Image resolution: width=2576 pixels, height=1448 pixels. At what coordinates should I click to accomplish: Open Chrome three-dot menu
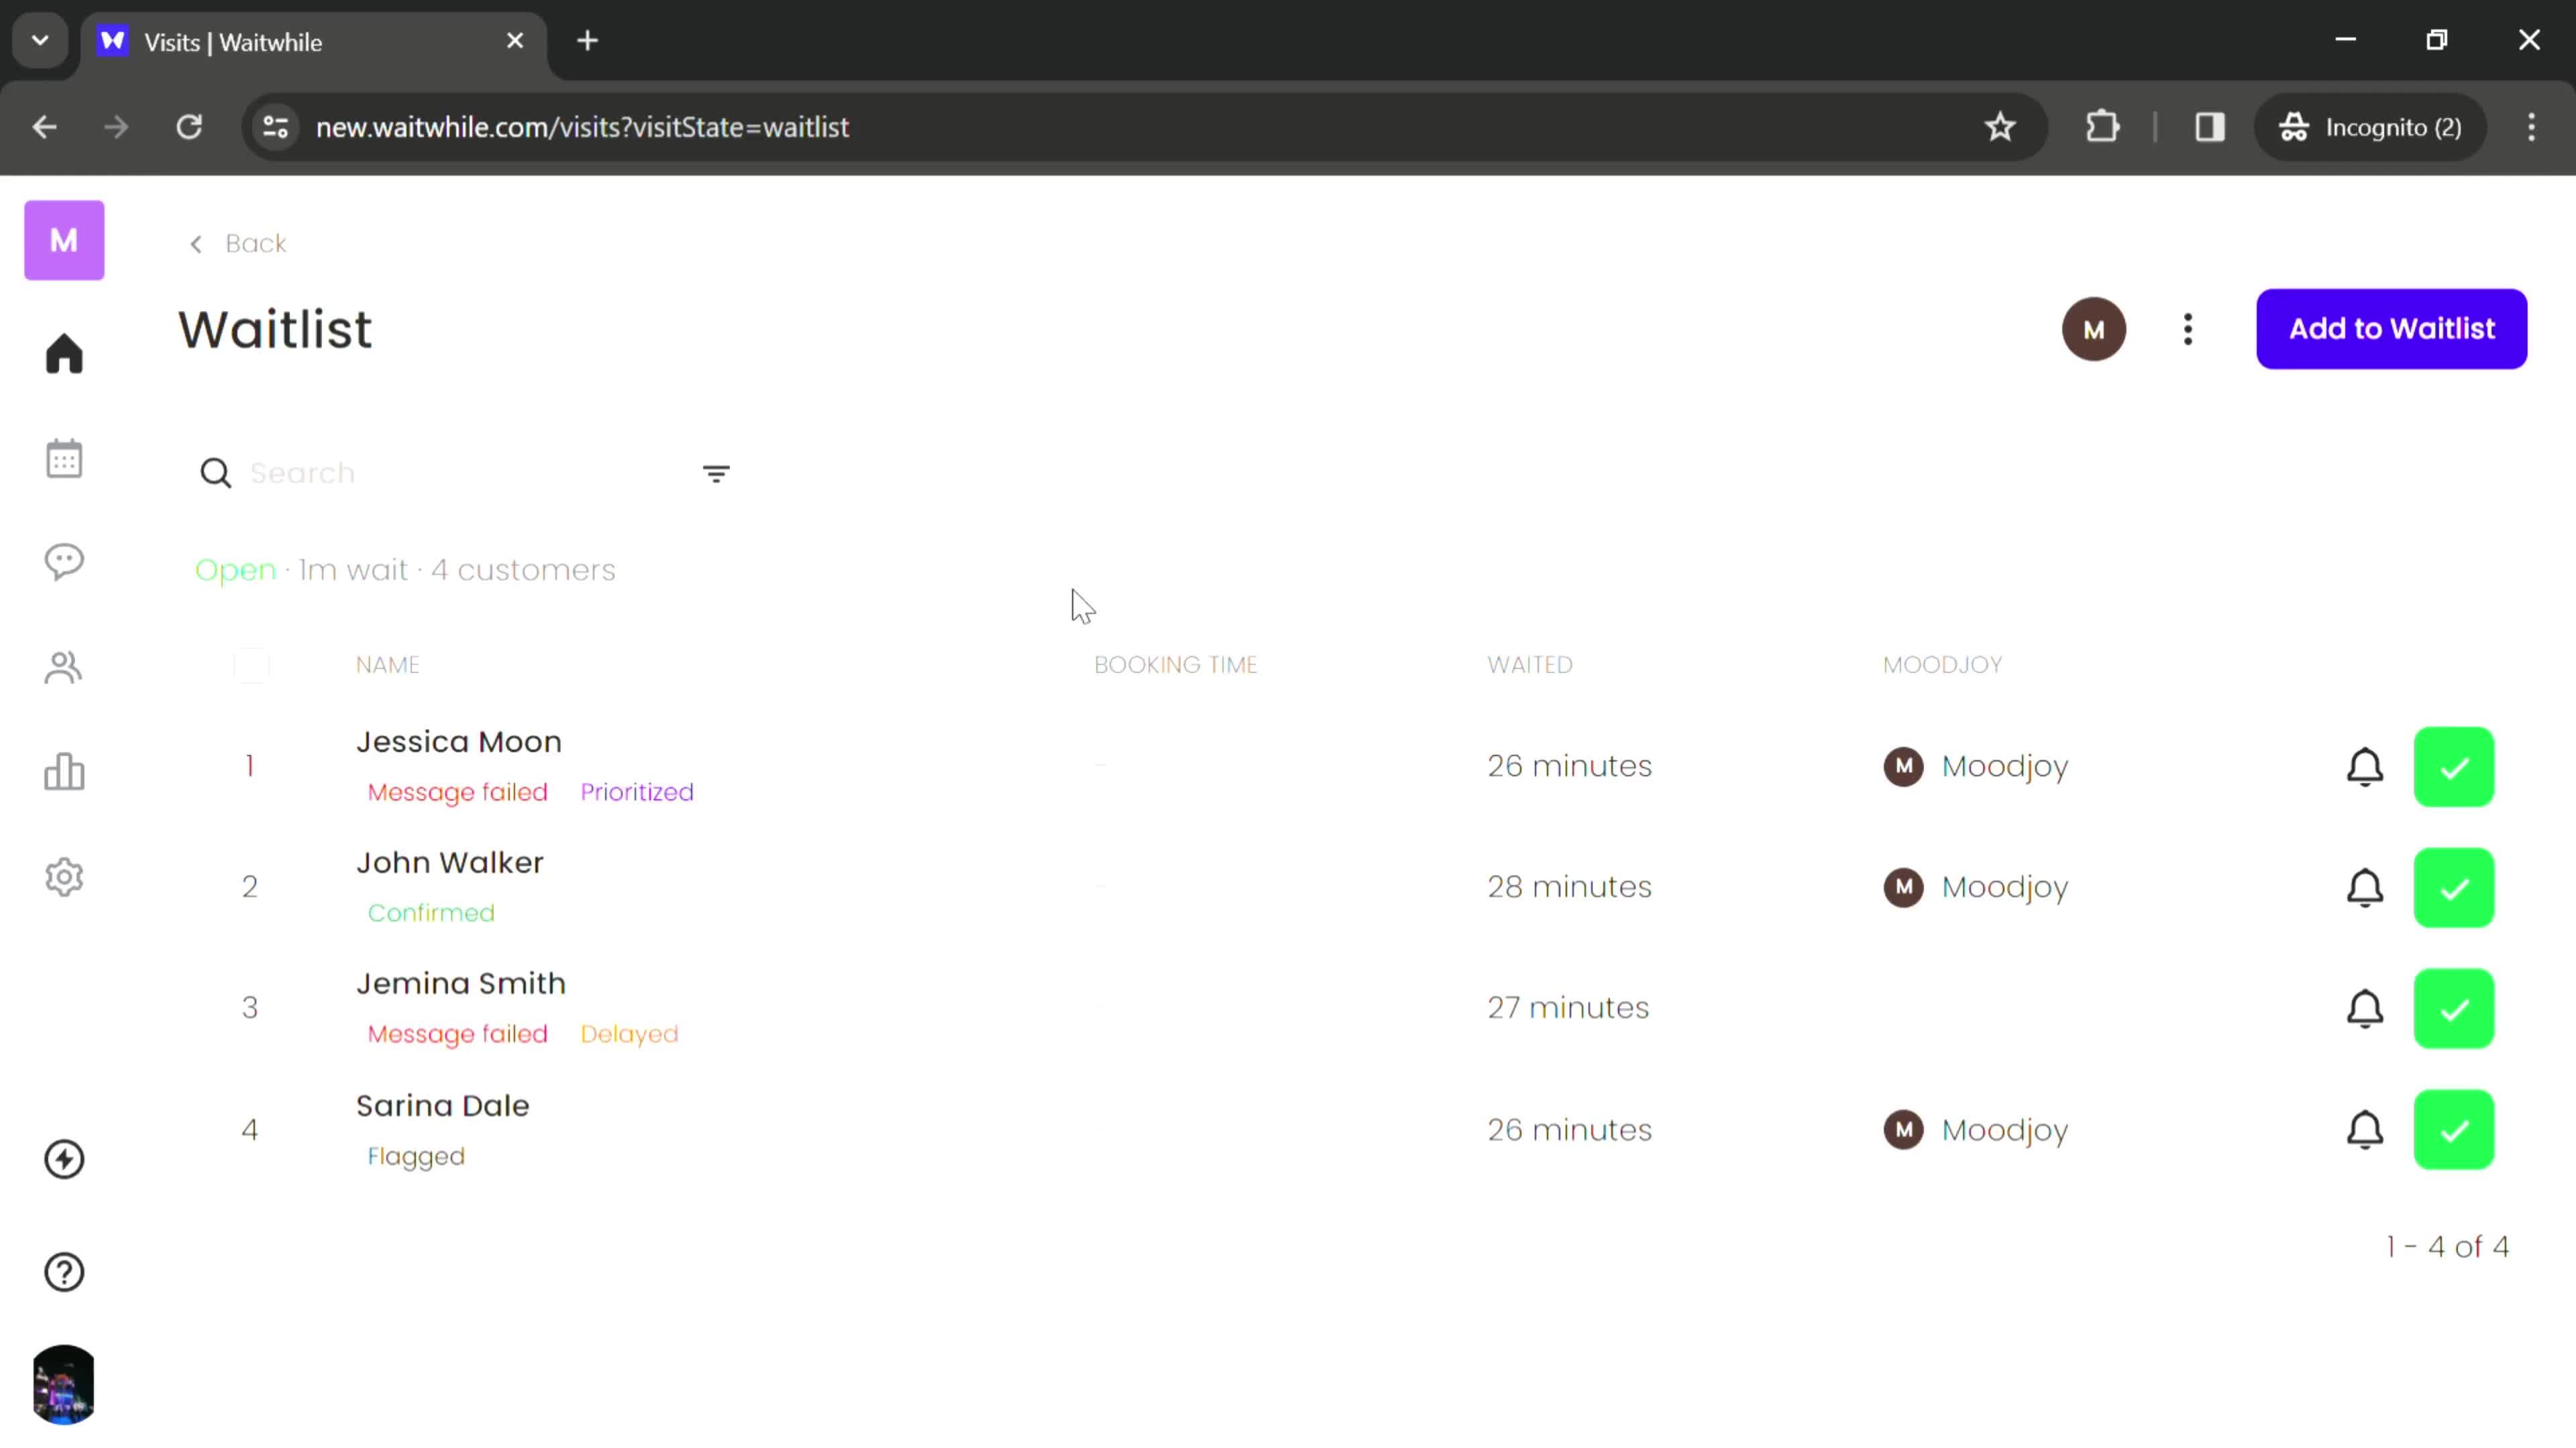(2532, 127)
